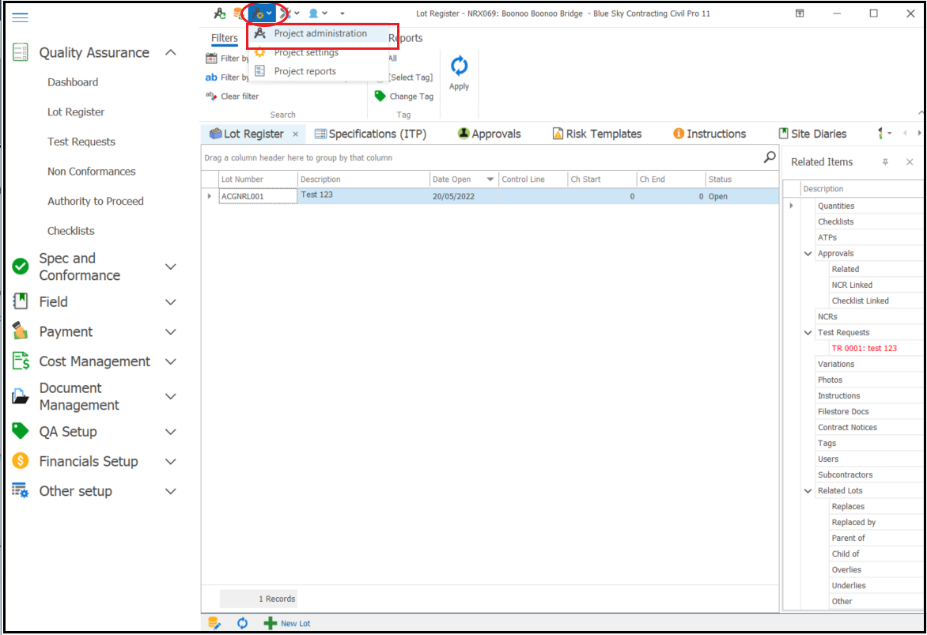
Task: Open Checklists in the sidebar
Action: 71,231
